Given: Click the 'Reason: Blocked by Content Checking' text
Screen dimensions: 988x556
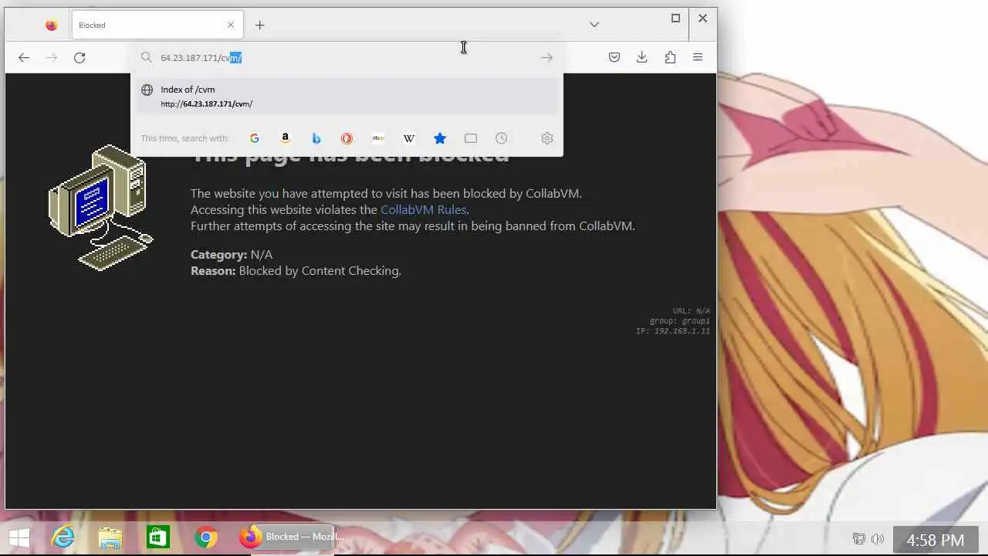Looking at the screenshot, I should point(296,271).
